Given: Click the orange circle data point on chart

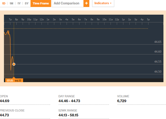Looking at the screenshot, I should 14,64.
